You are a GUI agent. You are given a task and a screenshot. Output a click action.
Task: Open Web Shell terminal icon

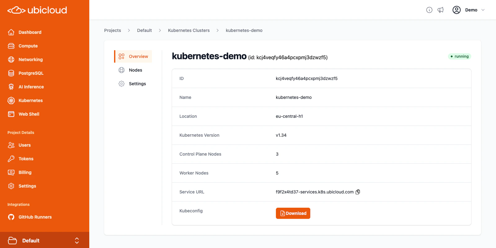(11, 114)
